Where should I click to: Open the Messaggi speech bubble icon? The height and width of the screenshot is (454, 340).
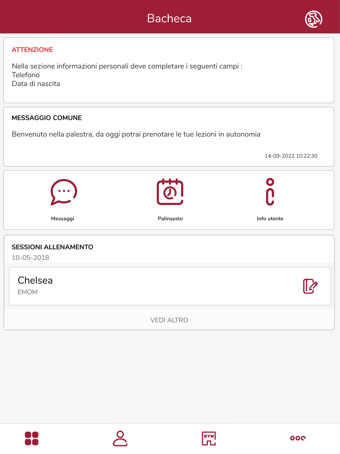pos(64,192)
